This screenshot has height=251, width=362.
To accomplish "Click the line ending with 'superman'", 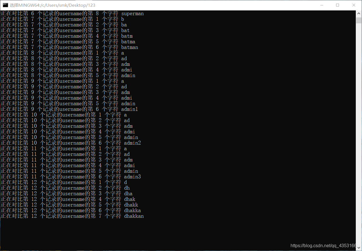I will coord(72,14).
